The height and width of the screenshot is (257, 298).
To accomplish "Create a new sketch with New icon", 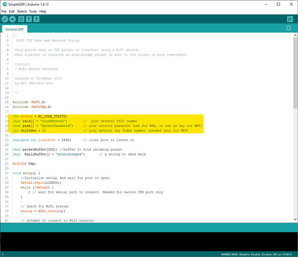I will coord(21,19).
